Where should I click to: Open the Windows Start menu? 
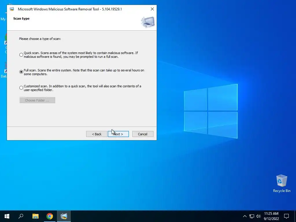point(7,216)
